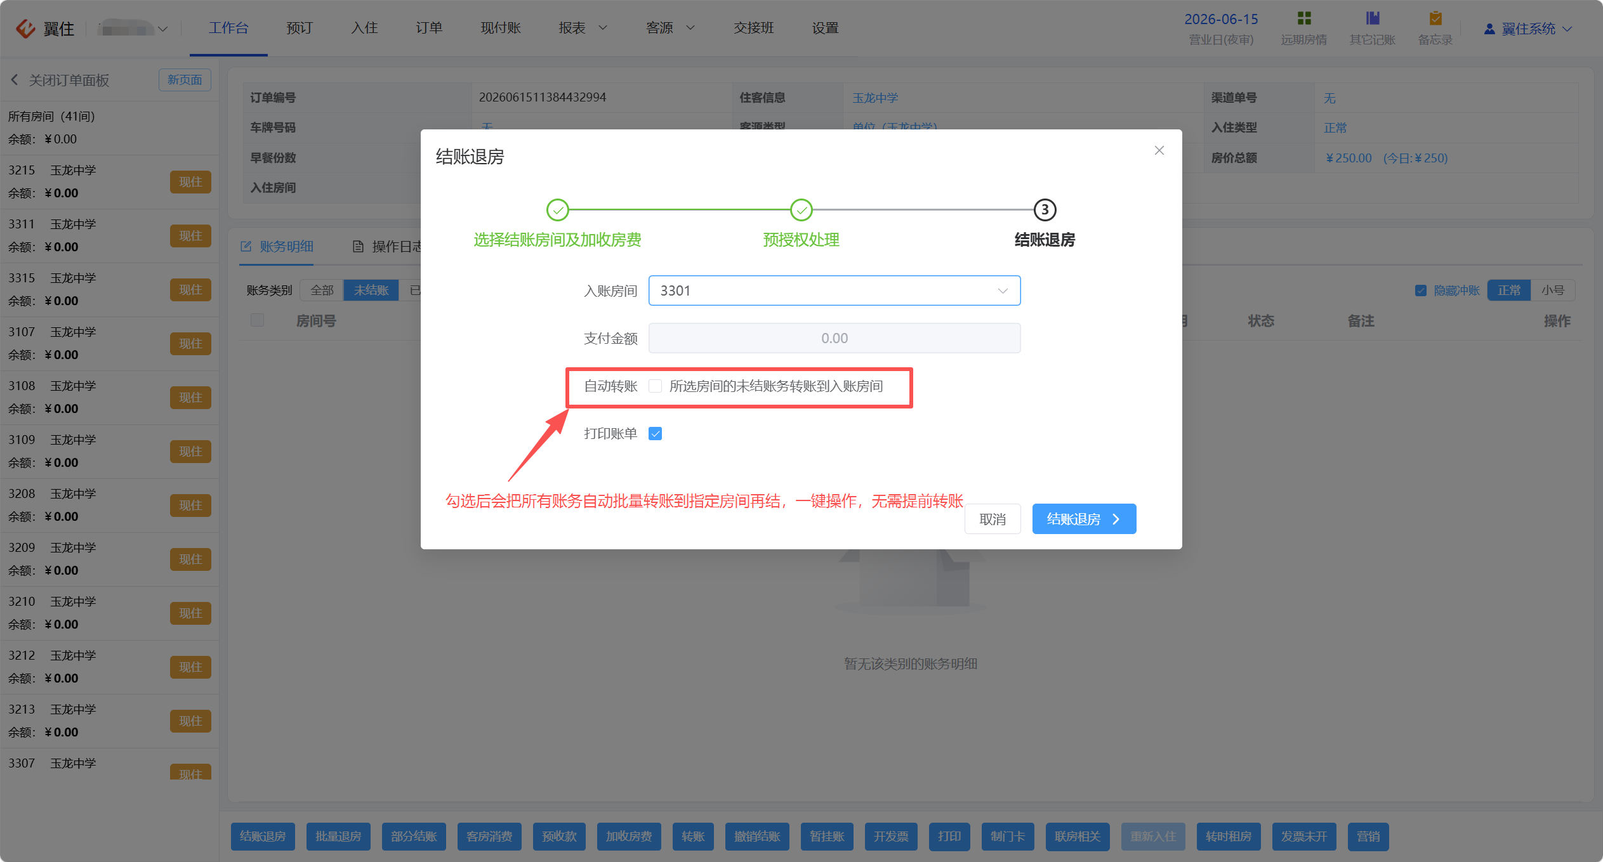Open the 工作台 tab
The height and width of the screenshot is (862, 1603).
228,28
